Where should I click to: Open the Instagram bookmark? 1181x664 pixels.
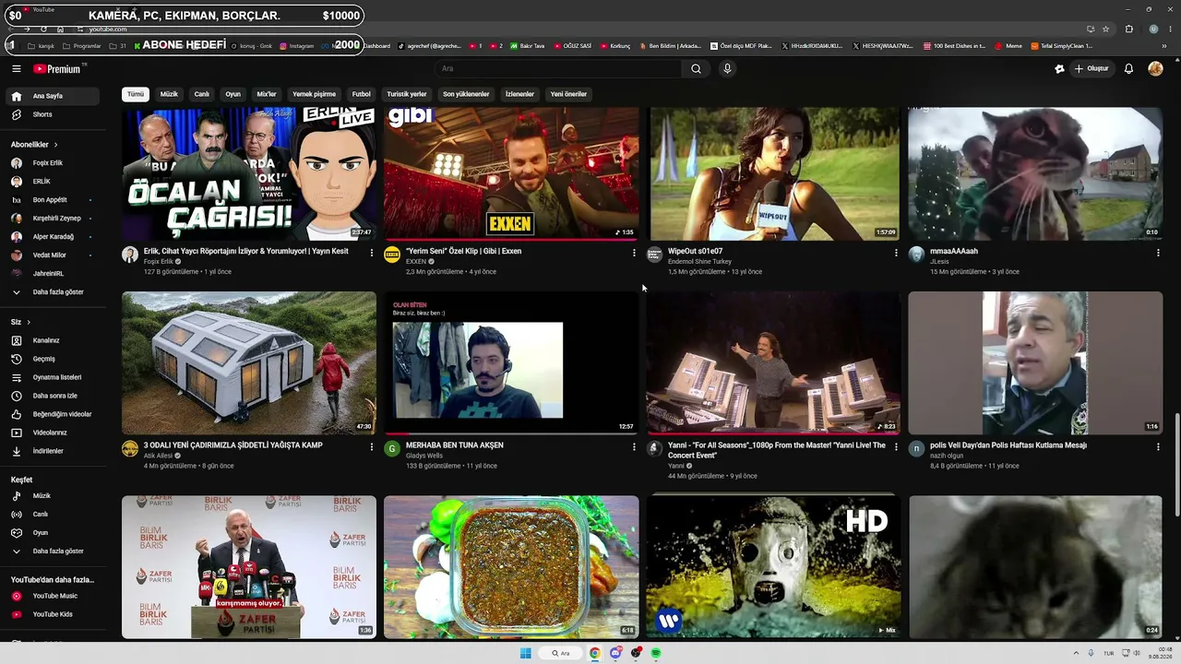tap(295, 46)
